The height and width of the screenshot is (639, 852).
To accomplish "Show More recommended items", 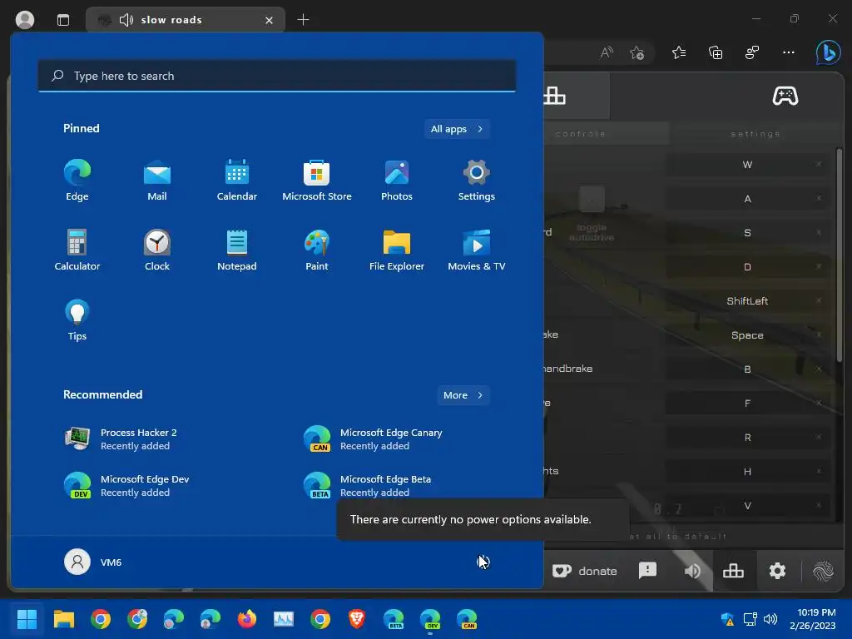I will [463, 395].
